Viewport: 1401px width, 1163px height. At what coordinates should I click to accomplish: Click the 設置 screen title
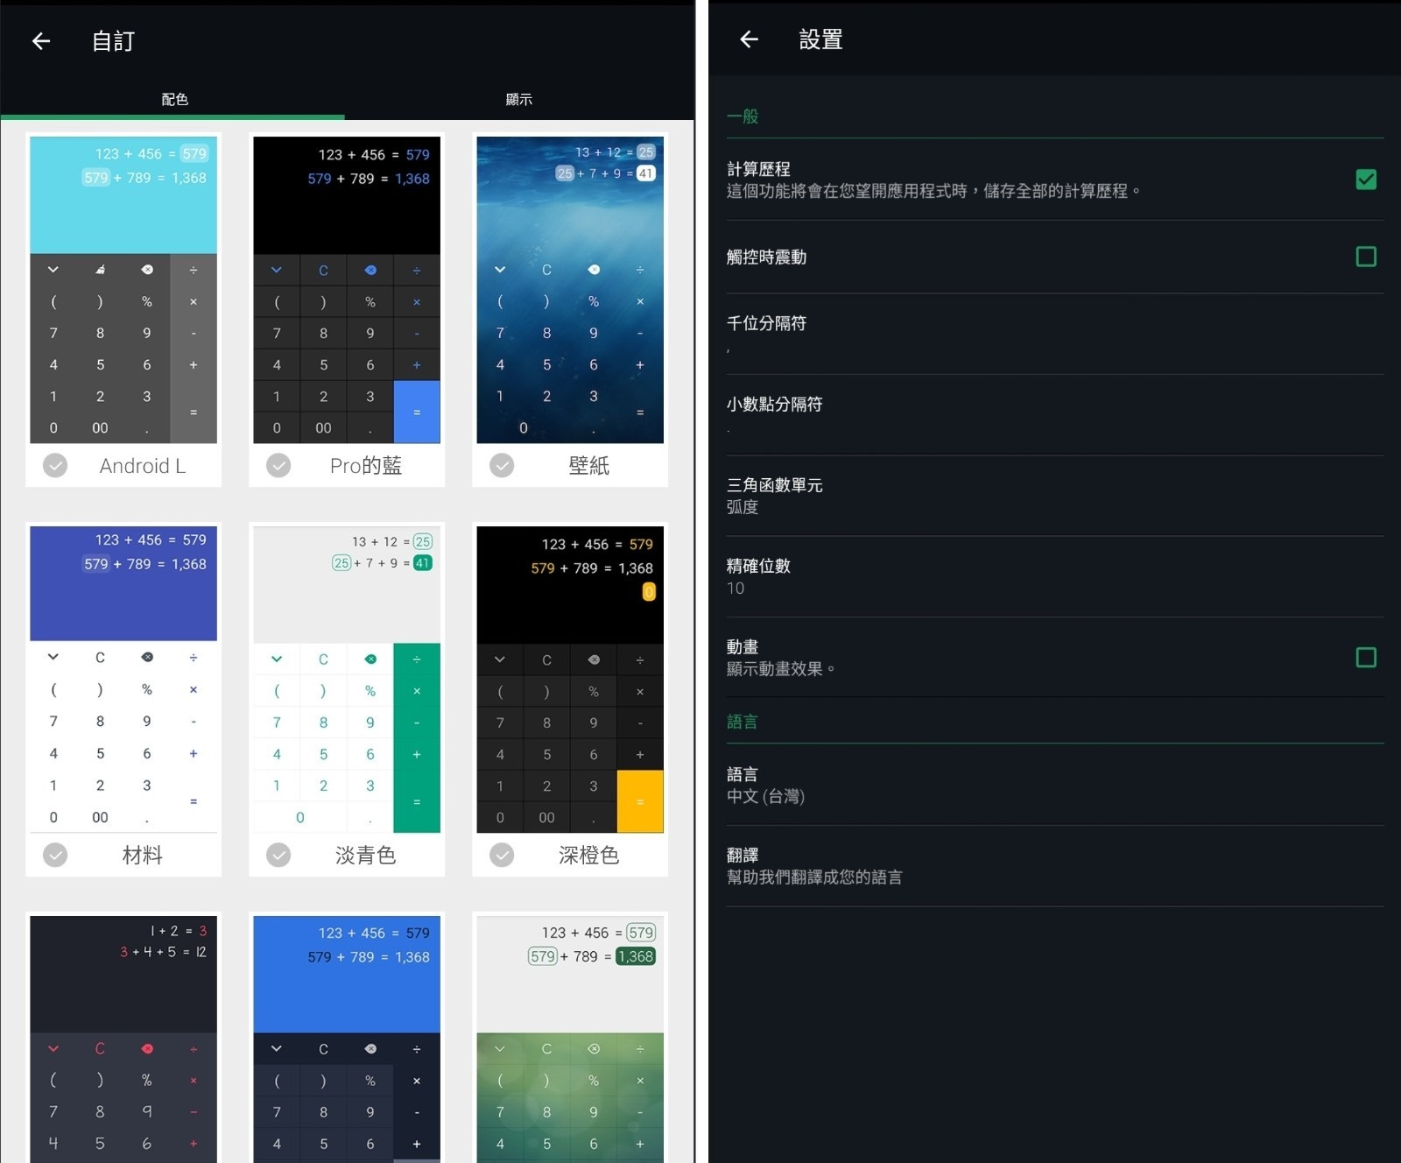pos(820,39)
